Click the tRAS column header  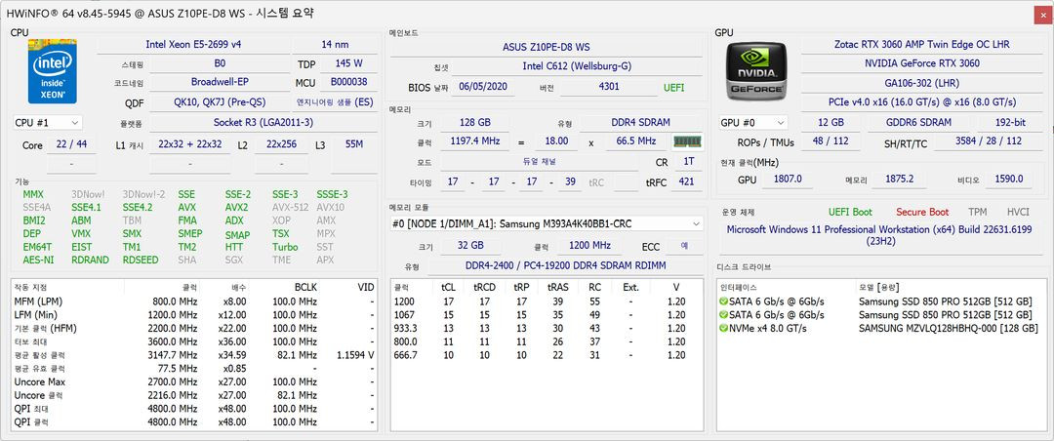point(557,287)
